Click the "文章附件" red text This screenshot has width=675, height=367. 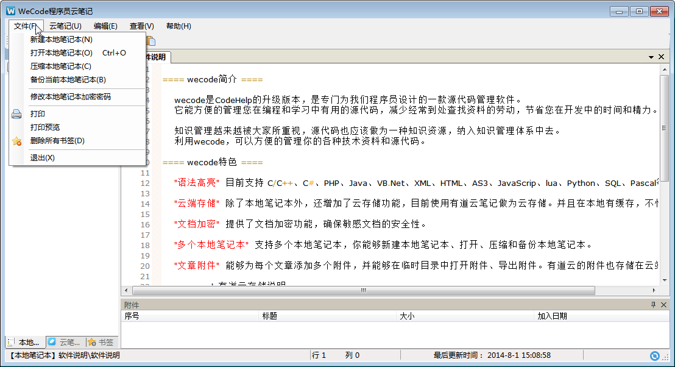197,266
